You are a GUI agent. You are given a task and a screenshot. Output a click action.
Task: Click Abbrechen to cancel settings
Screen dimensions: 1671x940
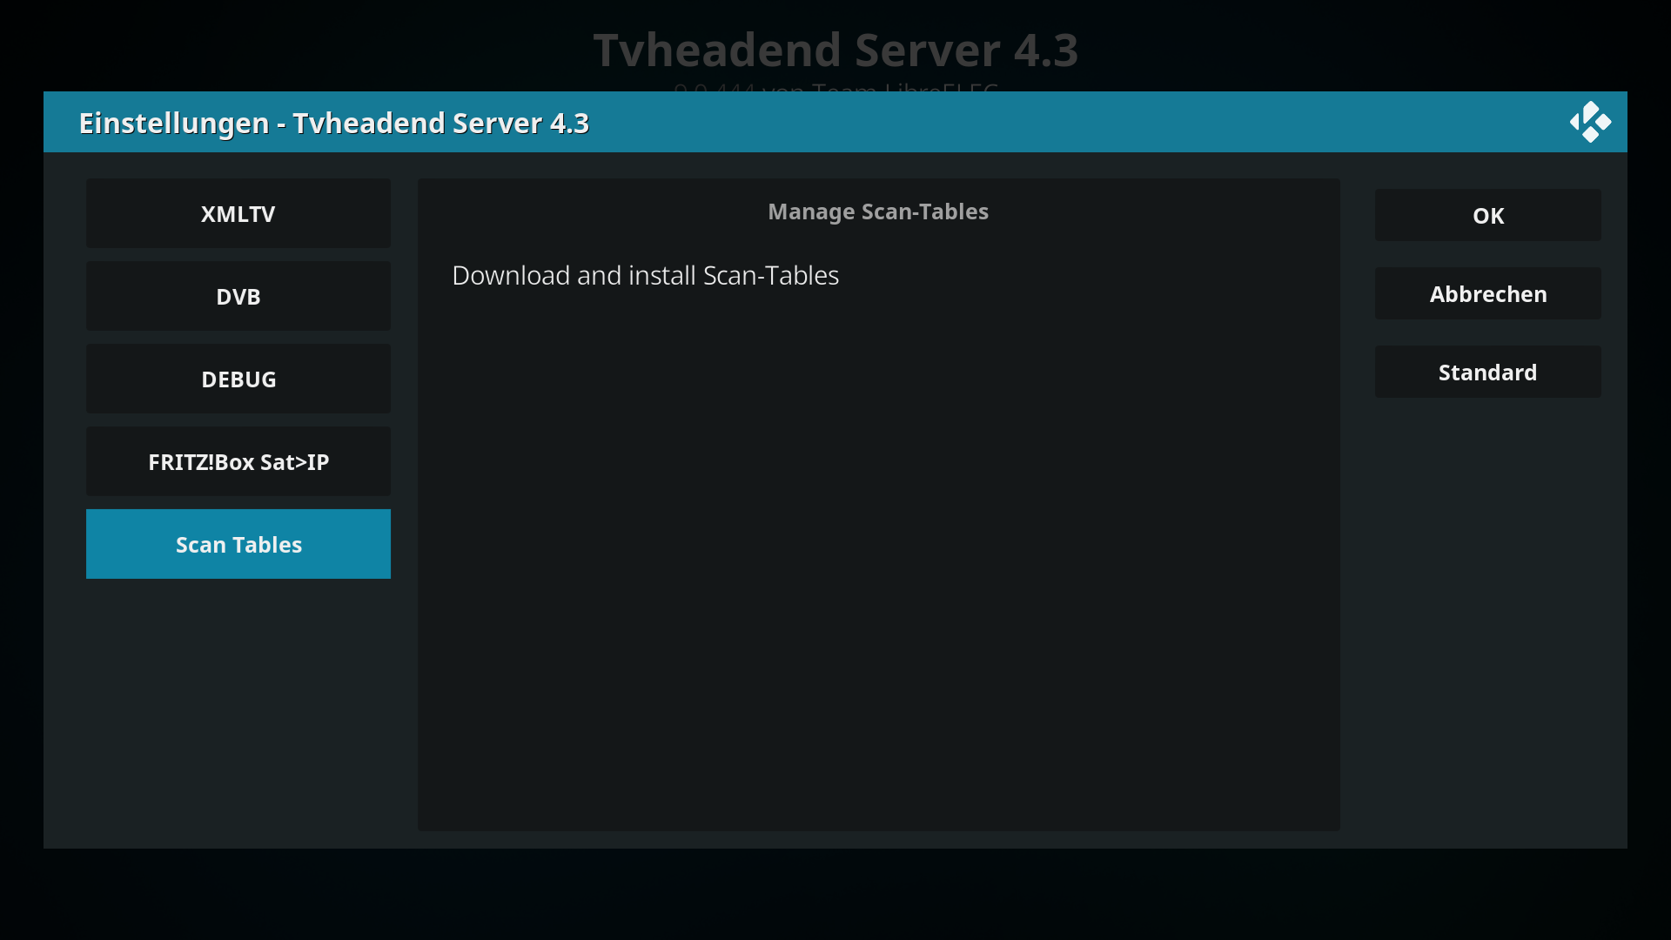1488,293
